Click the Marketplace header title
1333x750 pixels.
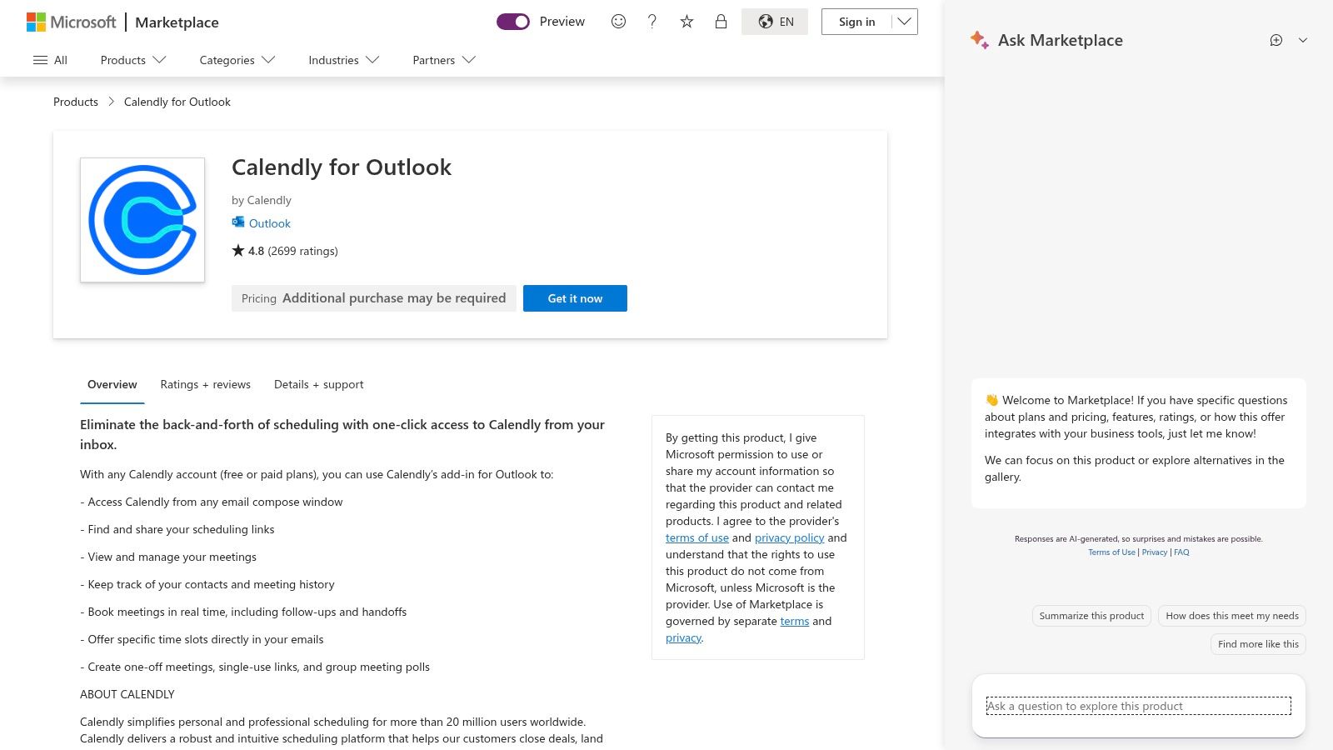pos(177,22)
